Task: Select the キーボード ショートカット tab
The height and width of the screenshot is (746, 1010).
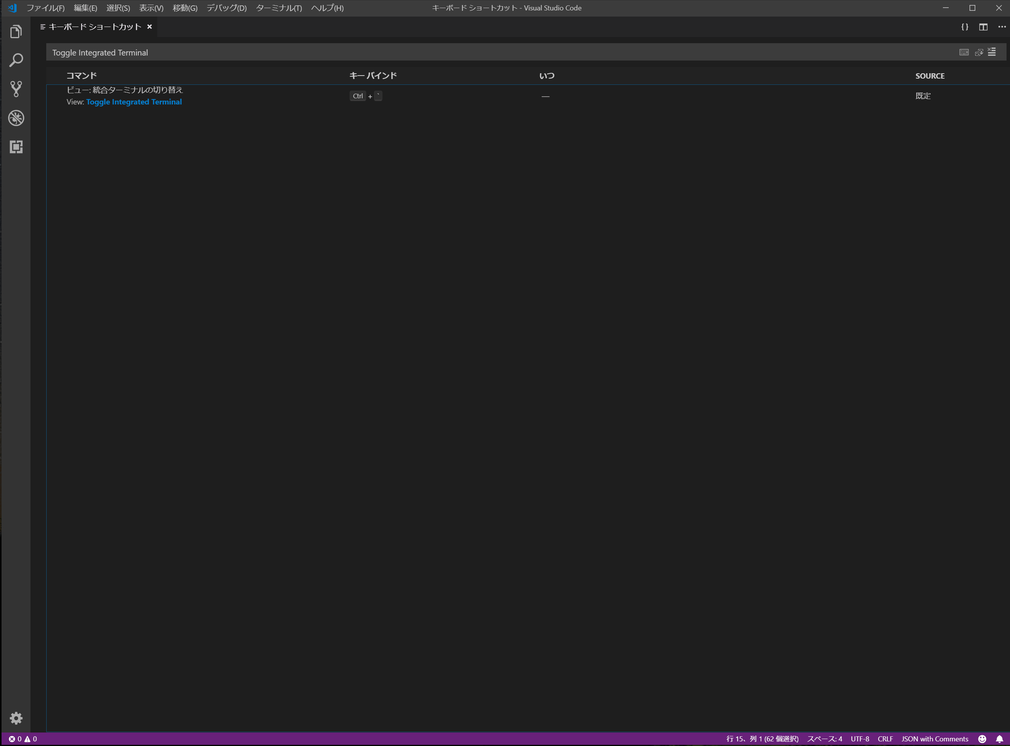Action: point(94,27)
